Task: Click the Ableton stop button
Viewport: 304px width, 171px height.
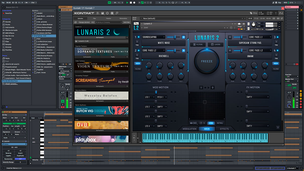Action: [x=131, y=2]
